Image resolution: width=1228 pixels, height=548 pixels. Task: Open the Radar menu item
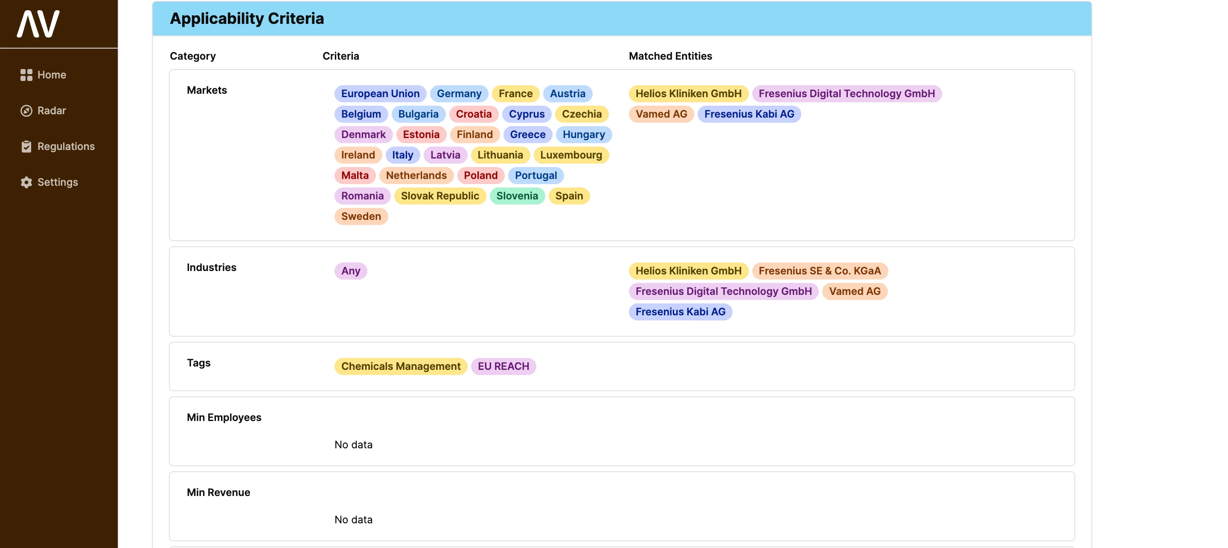click(52, 110)
